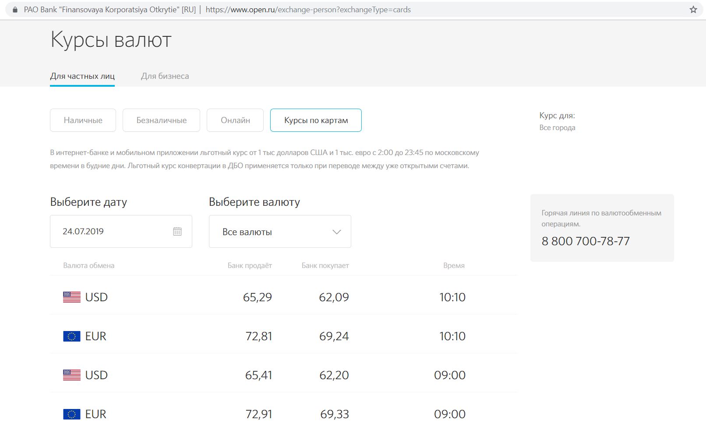Click the EUR sell rate 72,91
The height and width of the screenshot is (430, 706).
(259, 414)
